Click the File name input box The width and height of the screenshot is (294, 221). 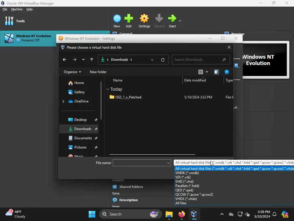(140, 163)
